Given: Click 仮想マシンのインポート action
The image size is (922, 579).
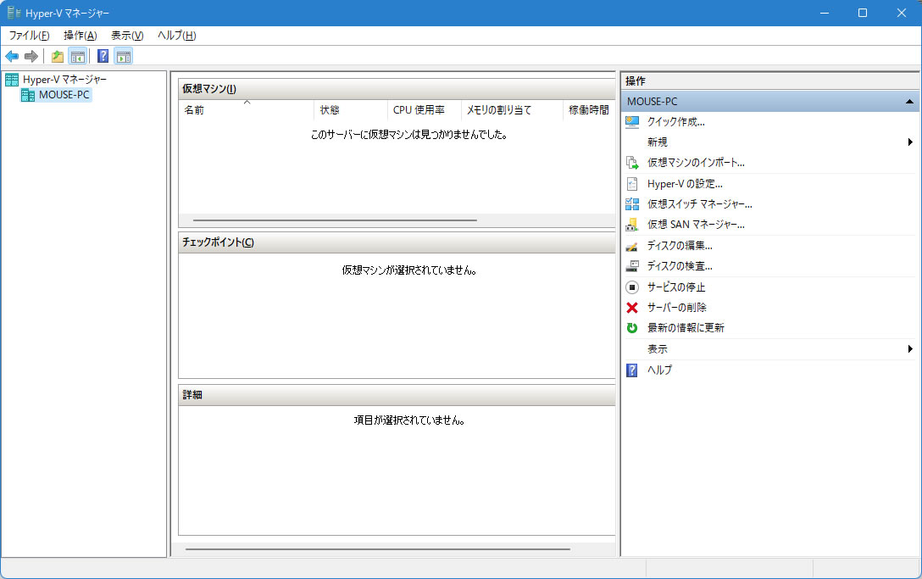Looking at the screenshot, I should (x=695, y=163).
